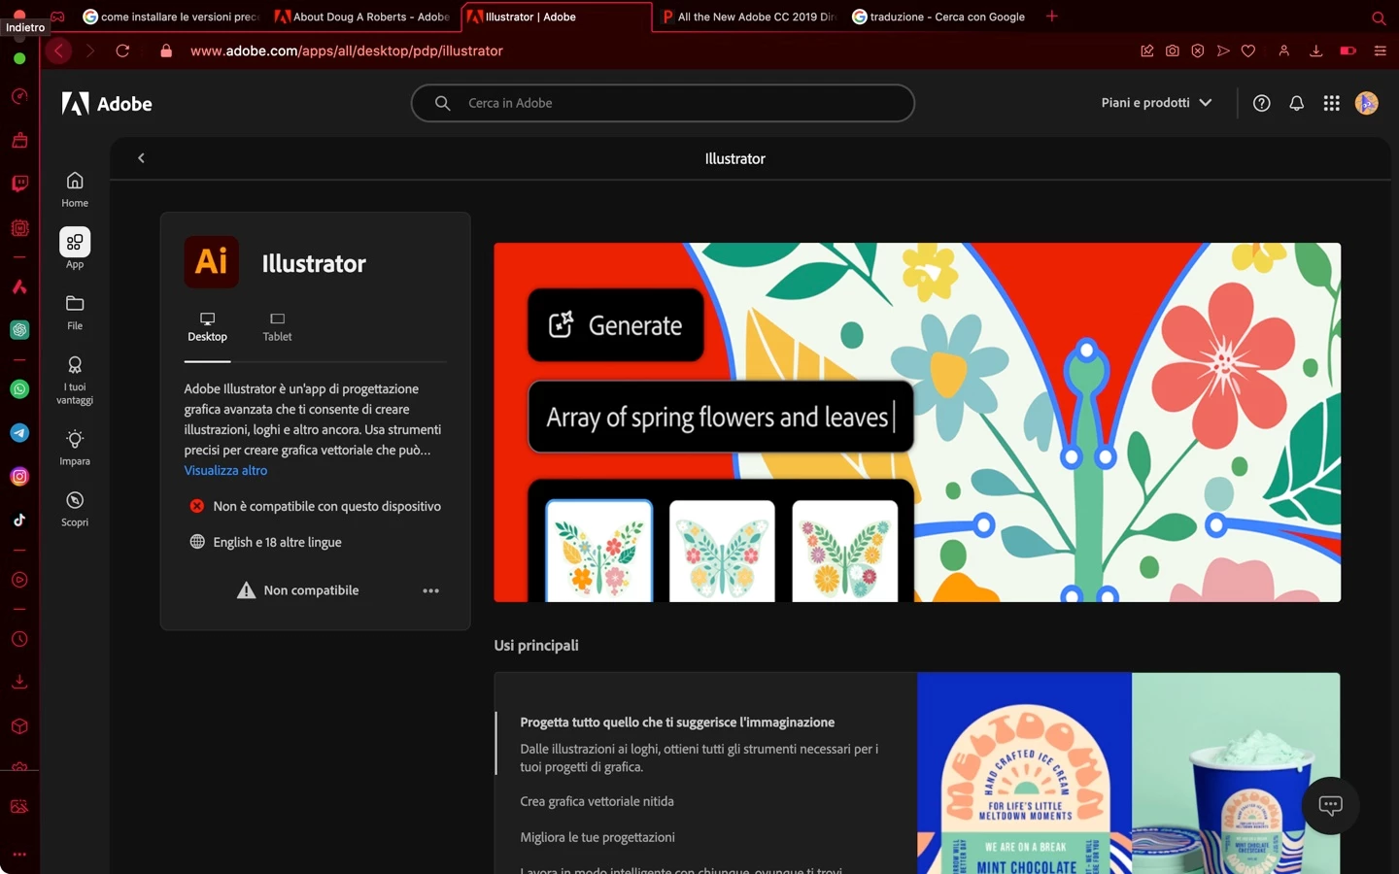Switch to traduzione Google search tab
1399x874 pixels.
(x=938, y=17)
